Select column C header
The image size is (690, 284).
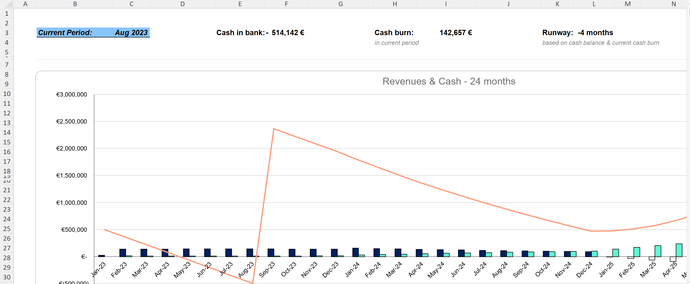132,4
